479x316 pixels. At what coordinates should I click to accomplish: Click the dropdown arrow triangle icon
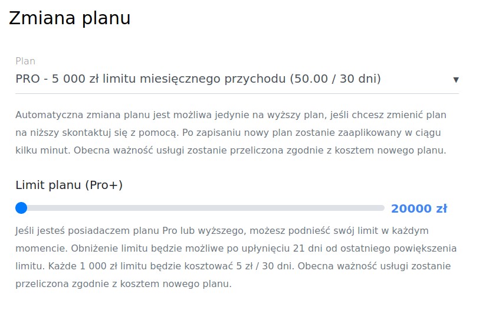tap(455, 80)
